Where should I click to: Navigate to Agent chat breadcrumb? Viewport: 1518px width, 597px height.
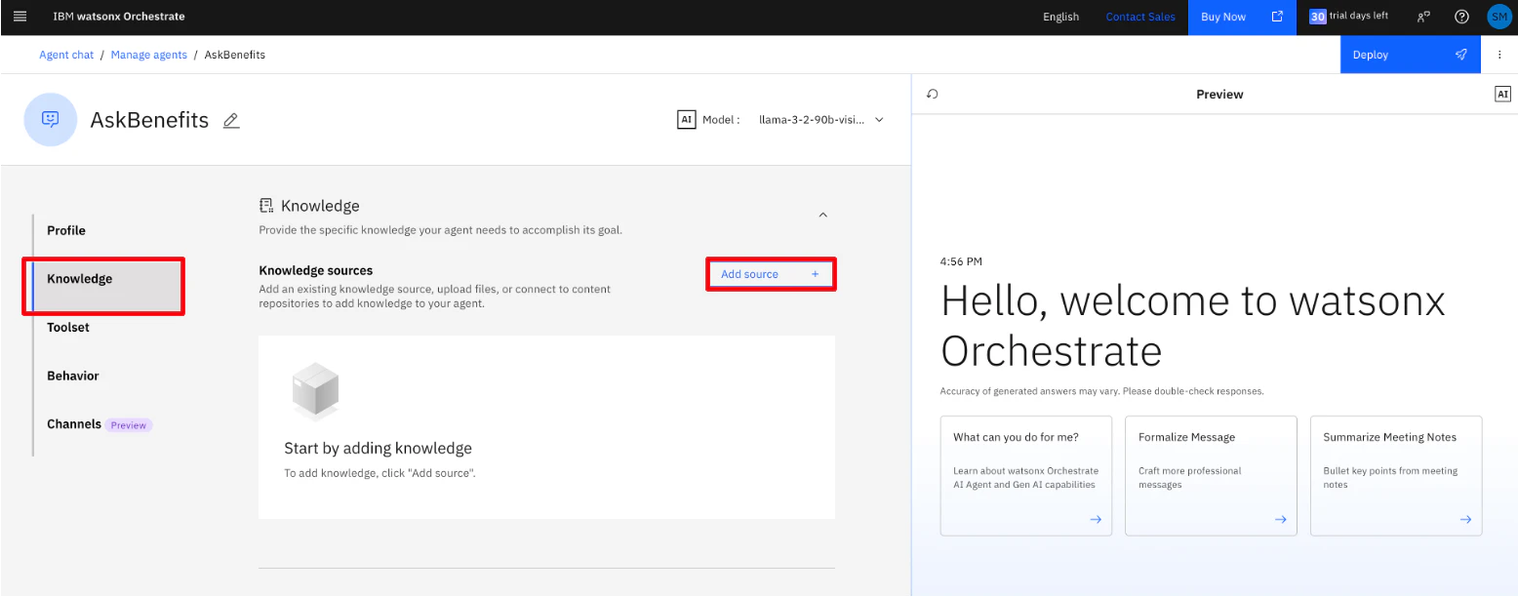point(66,55)
